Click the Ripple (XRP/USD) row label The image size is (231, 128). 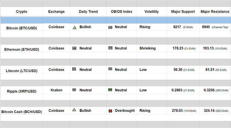pos(21,91)
